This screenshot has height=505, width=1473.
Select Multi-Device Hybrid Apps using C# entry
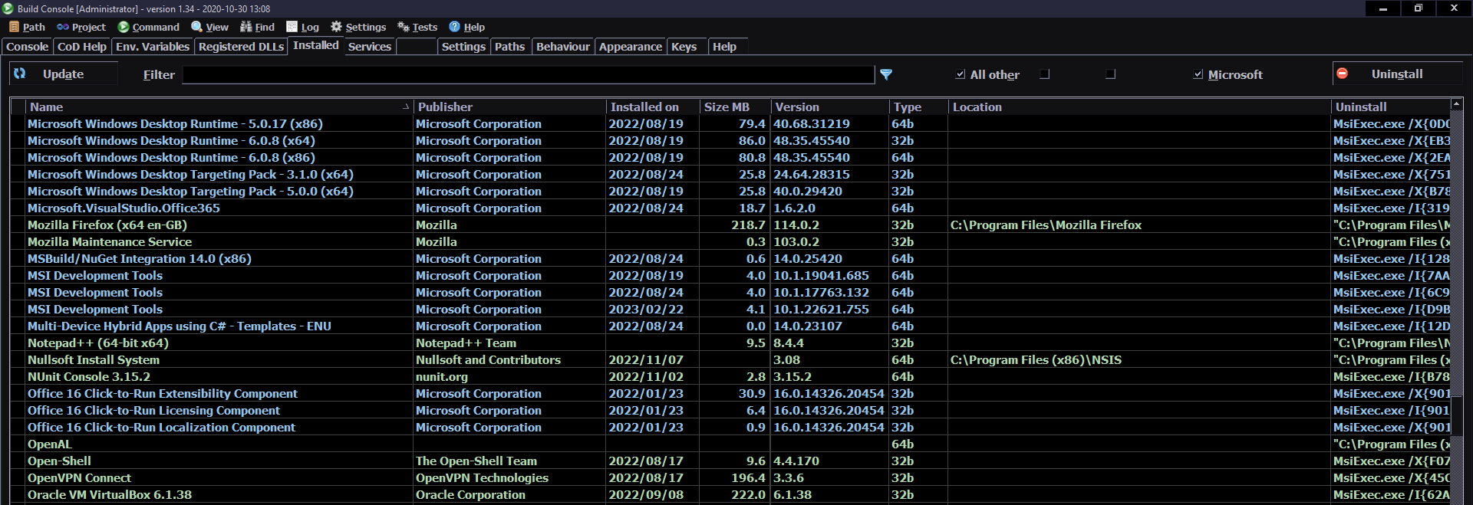click(x=180, y=326)
